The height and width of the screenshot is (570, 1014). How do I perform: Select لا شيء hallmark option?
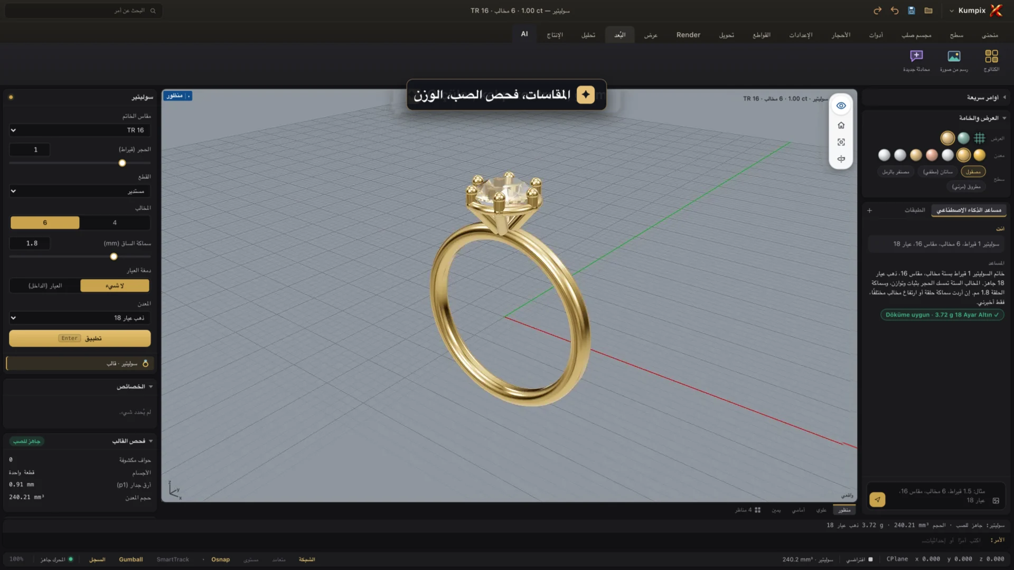point(115,286)
